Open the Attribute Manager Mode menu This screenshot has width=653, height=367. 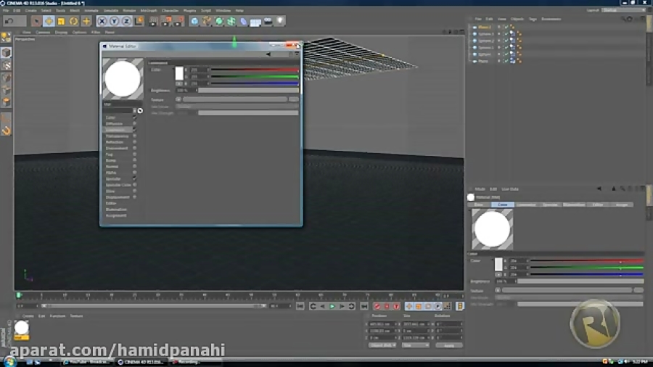point(480,189)
